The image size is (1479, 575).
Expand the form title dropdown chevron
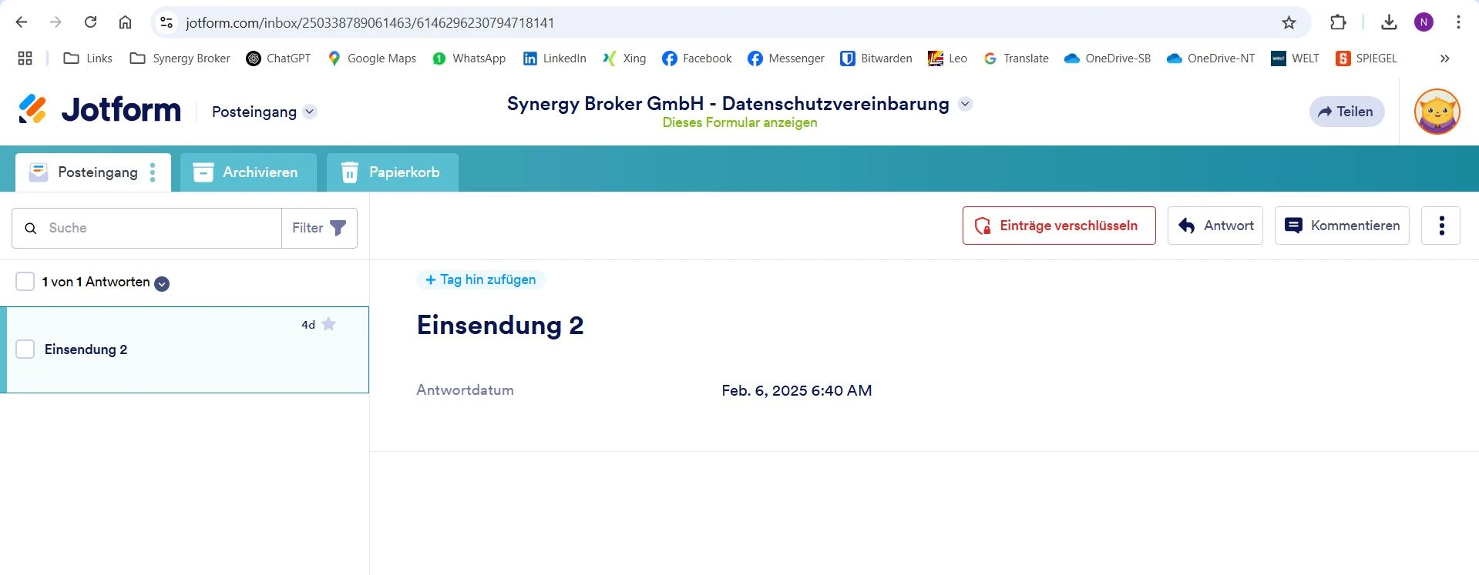click(x=965, y=104)
